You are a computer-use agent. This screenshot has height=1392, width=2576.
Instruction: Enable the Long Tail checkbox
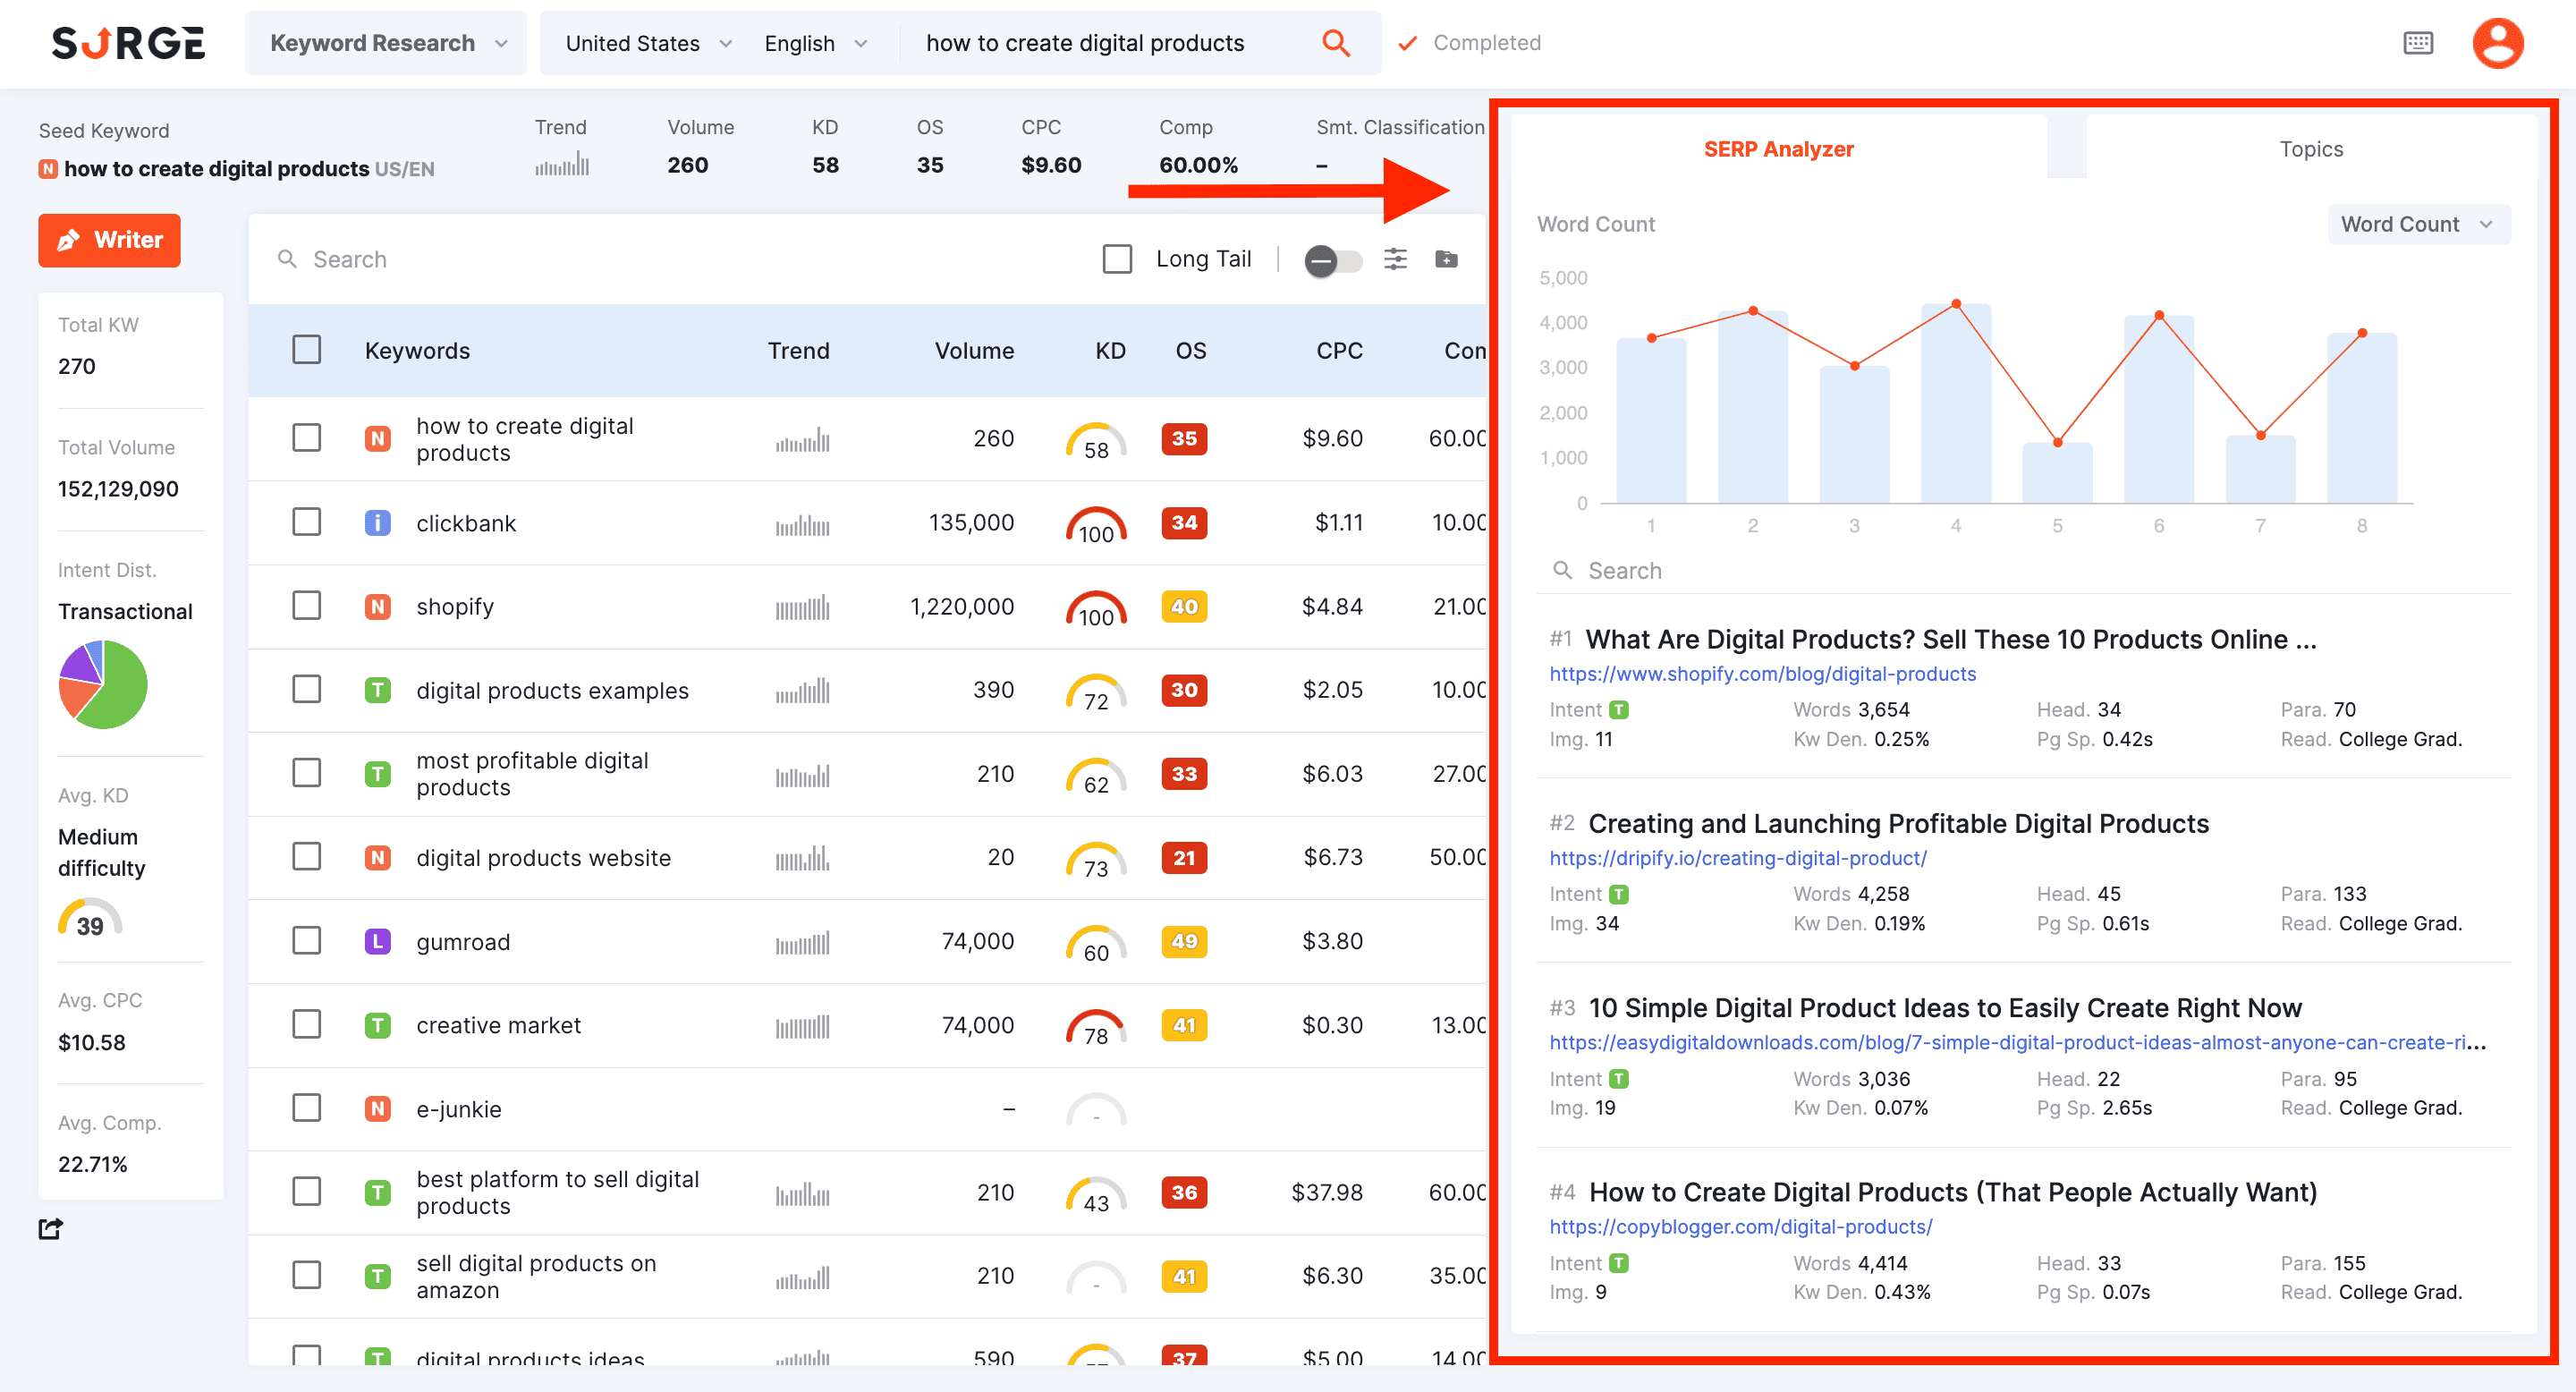(1117, 259)
